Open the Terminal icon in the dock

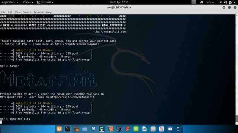pos(68,129)
